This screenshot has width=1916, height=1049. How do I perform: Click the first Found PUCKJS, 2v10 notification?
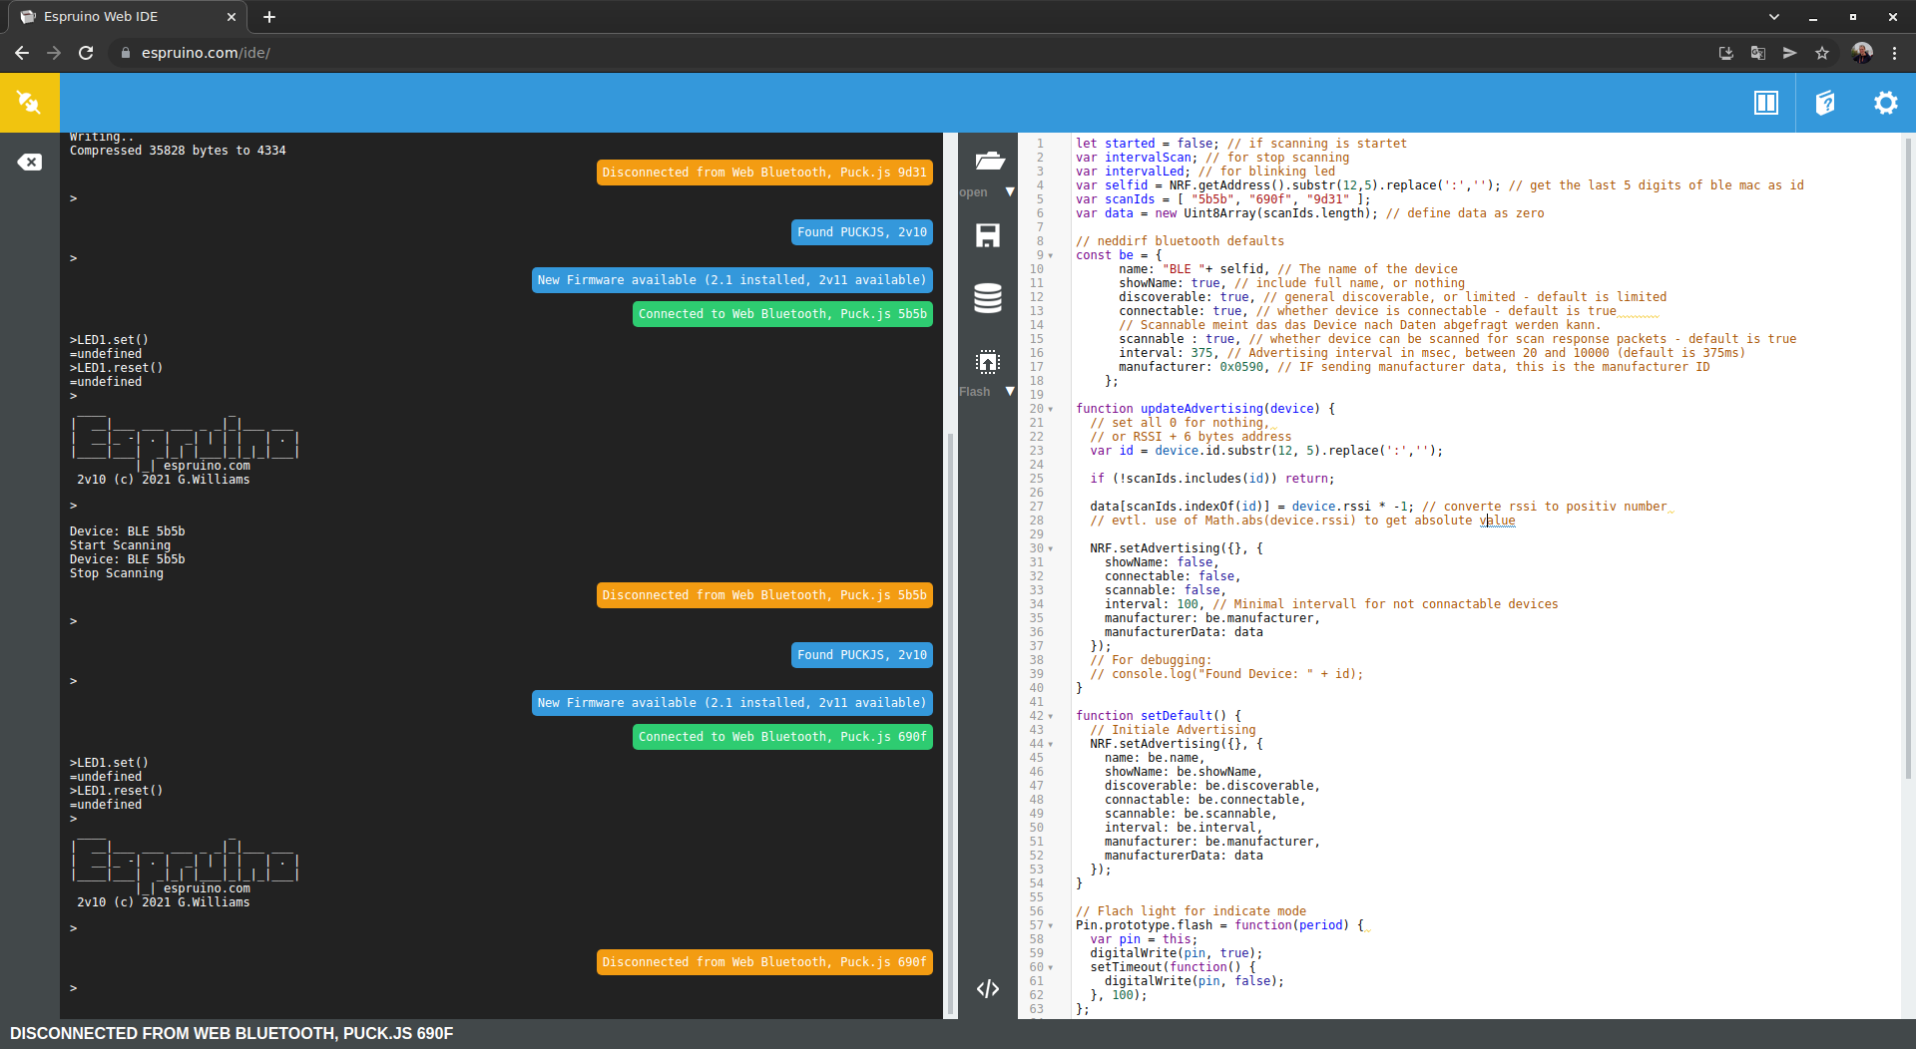point(862,232)
